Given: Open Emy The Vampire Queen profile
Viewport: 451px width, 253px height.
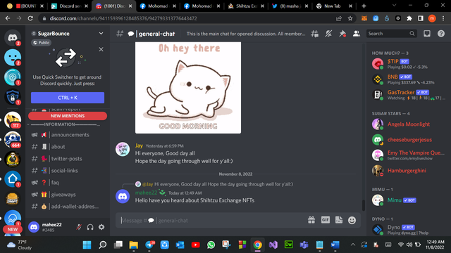Looking at the screenshot, I should [x=408, y=155].
